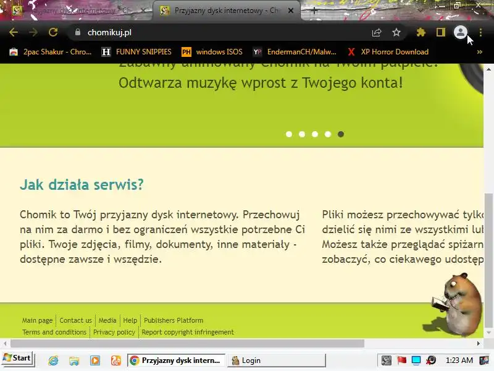This screenshot has width=494, height=371.
Task: Open a new browser tab
Action: point(314,11)
